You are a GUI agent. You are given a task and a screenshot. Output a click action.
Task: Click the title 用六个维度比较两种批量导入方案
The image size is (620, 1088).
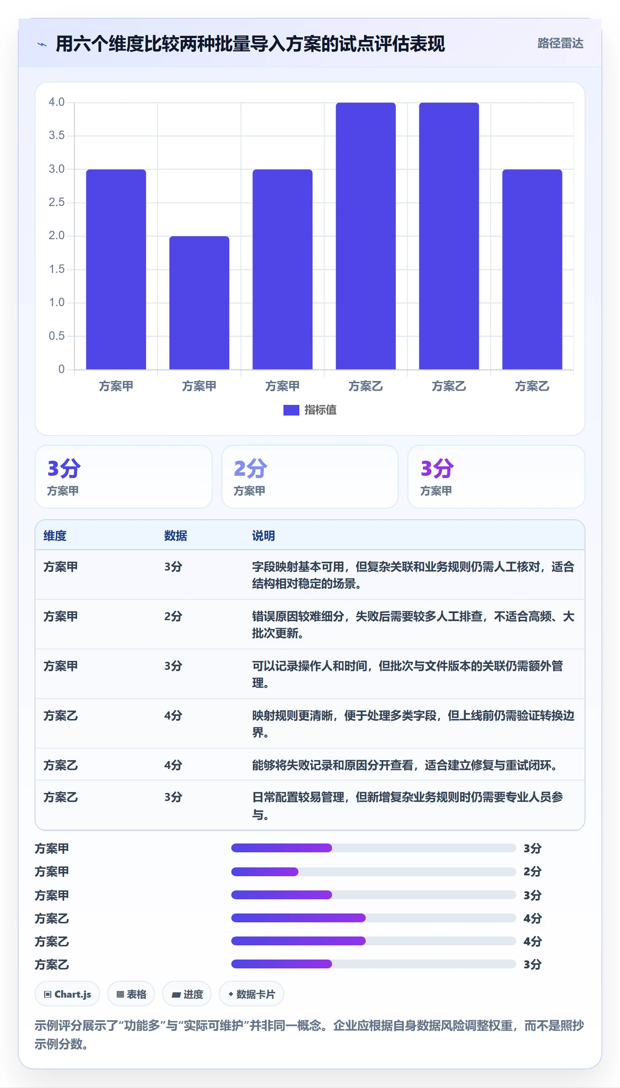(x=250, y=44)
